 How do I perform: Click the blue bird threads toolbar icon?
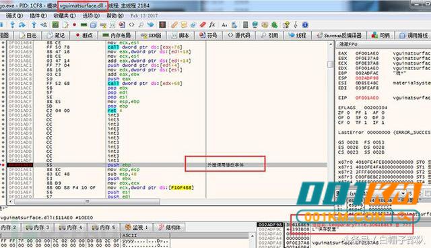point(151,25)
